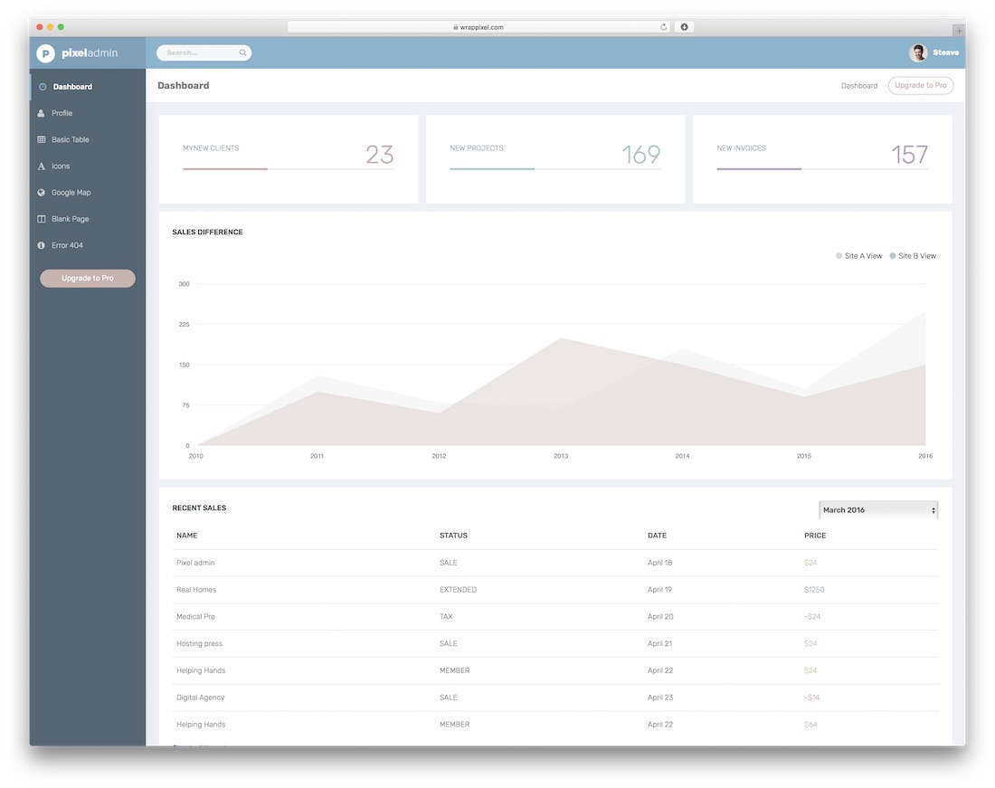Click the NAME column header
The width and height of the screenshot is (995, 788).
click(x=186, y=536)
